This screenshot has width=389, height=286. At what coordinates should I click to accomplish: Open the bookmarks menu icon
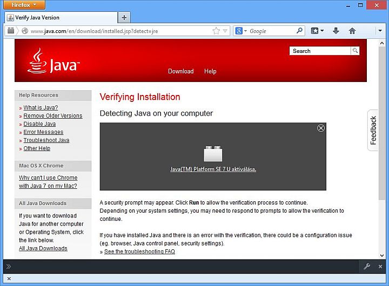[314, 31]
